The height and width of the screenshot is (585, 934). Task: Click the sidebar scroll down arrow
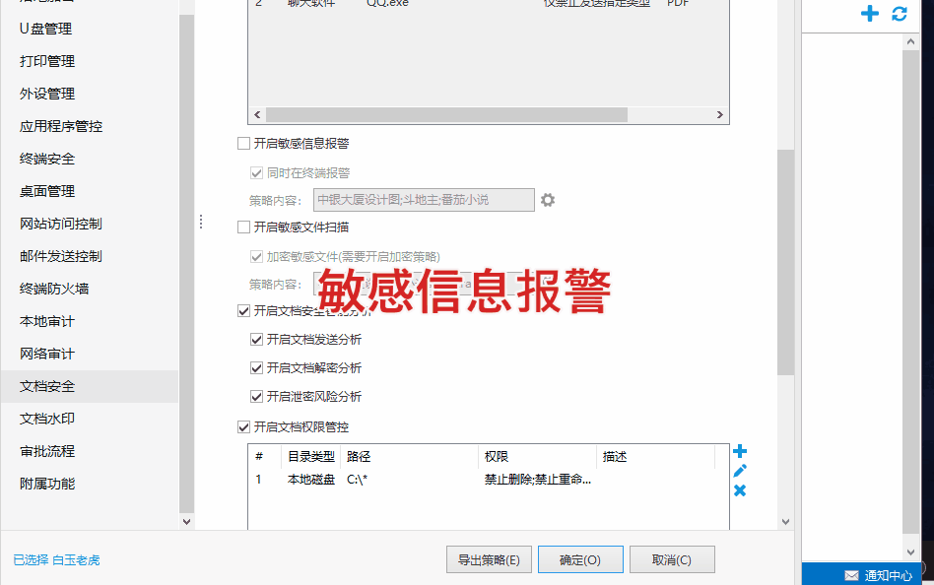[186, 522]
